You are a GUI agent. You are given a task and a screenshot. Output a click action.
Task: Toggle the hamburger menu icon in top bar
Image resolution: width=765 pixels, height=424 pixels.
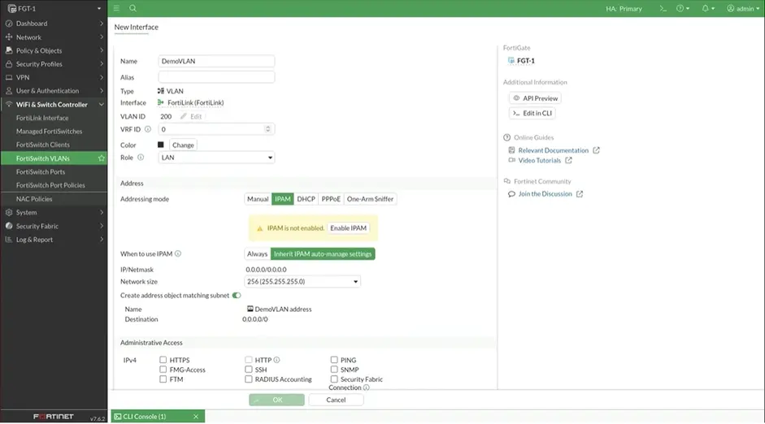coord(116,8)
